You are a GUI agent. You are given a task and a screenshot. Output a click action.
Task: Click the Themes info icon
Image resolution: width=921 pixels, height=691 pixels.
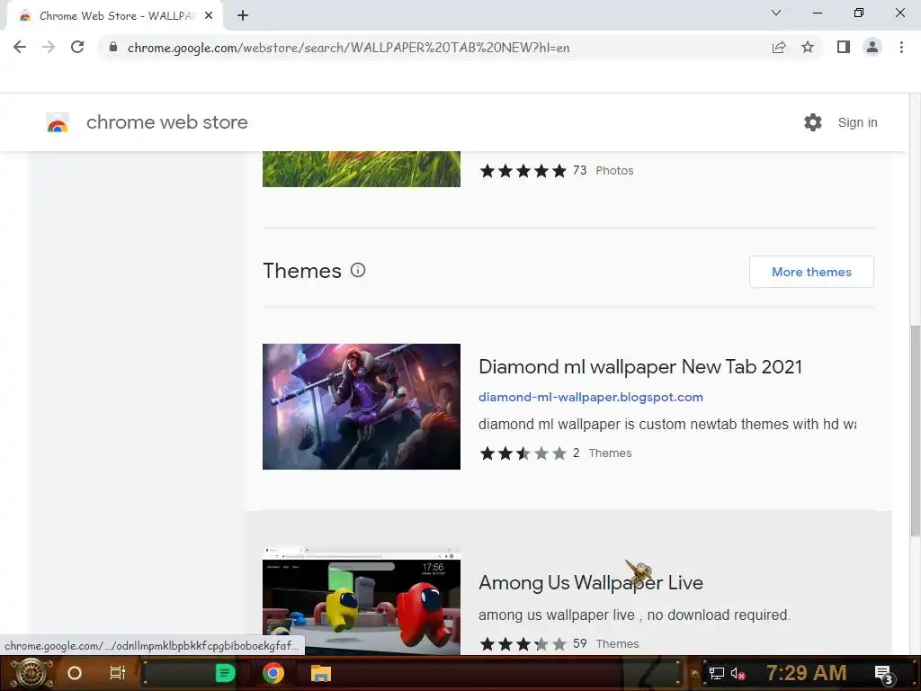(358, 270)
